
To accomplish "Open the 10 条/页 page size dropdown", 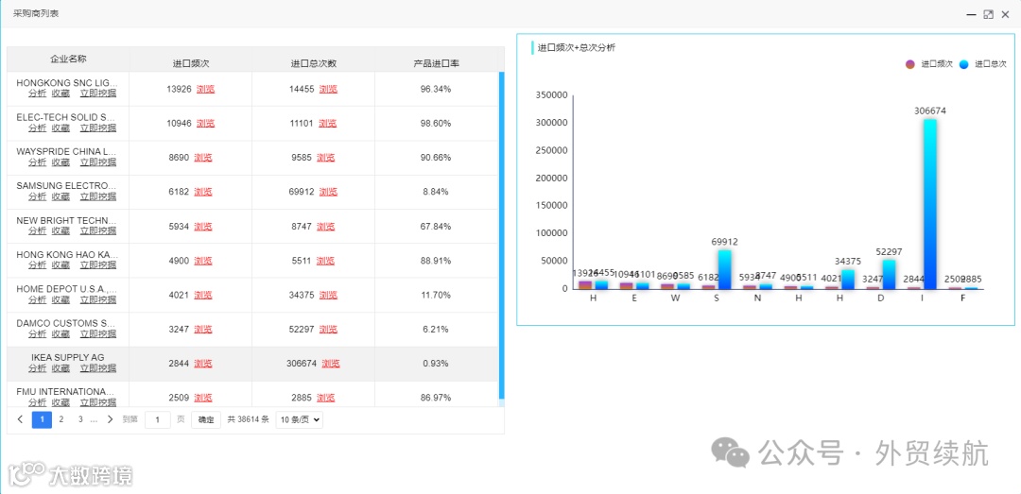I will pyautogui.click(x=300, y=419).
